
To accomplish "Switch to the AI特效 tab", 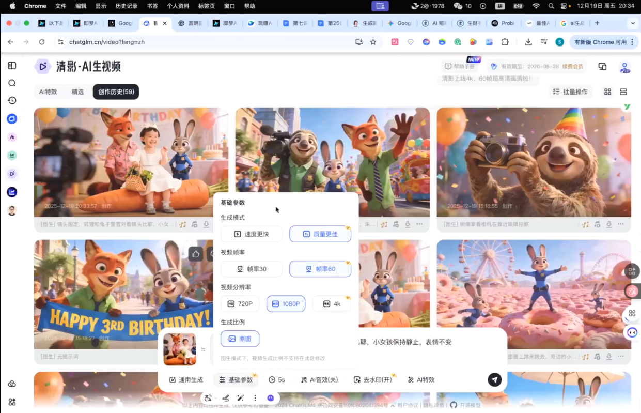I will coord(48,91).
